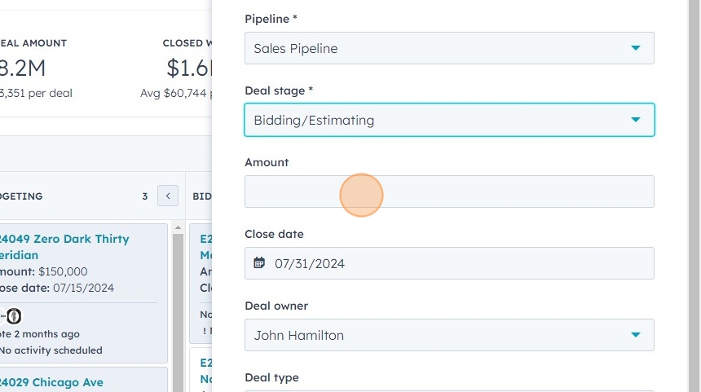701x392 pixels.
Task: Click the Sales Pipeline dropdown caret
Action: point(636,48)
